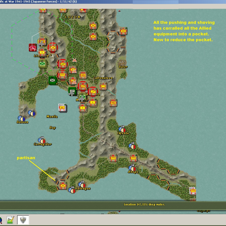Click the Anaga port base icon
The image size is (226, 226).
pos(132,168)
